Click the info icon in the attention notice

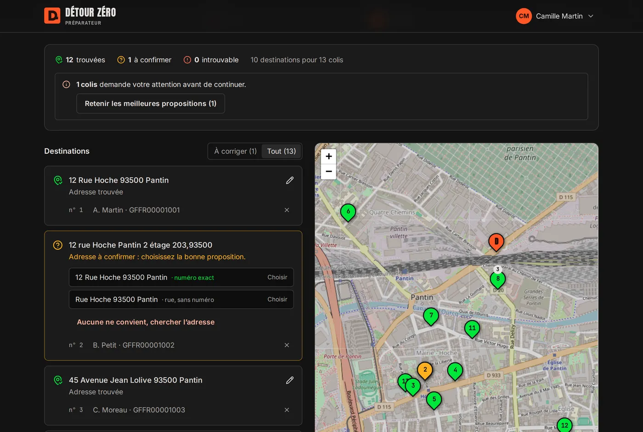(66, 84)
